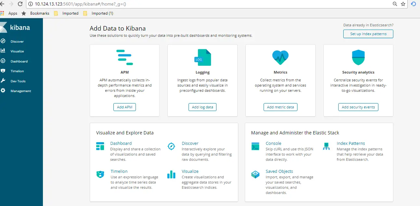The image size is (420, 206).
Task: Click the Metrics heart icon
Action: [280, 57]
